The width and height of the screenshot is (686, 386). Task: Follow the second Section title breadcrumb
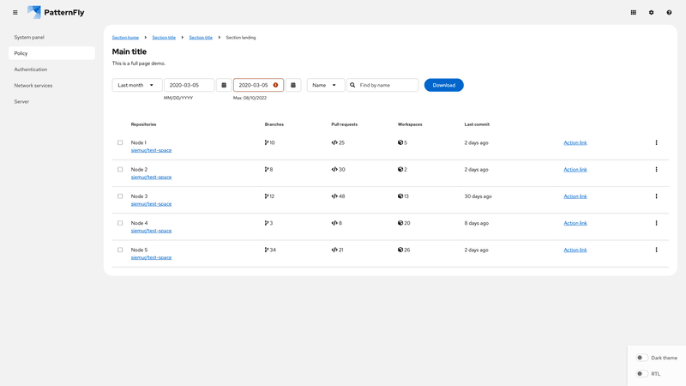(x=201, y=38)
